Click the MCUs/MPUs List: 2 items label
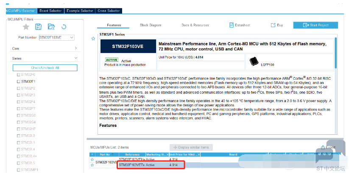The width and height of the screenshot is (349, 175). click(x=109, y=147)
